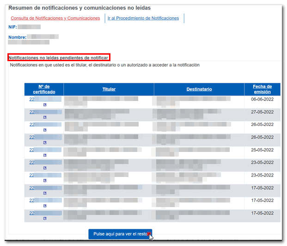Sort table by Destinatario column header
Image resolution: width=287 pixels, height=246 pixels.
tap(199, 89)
